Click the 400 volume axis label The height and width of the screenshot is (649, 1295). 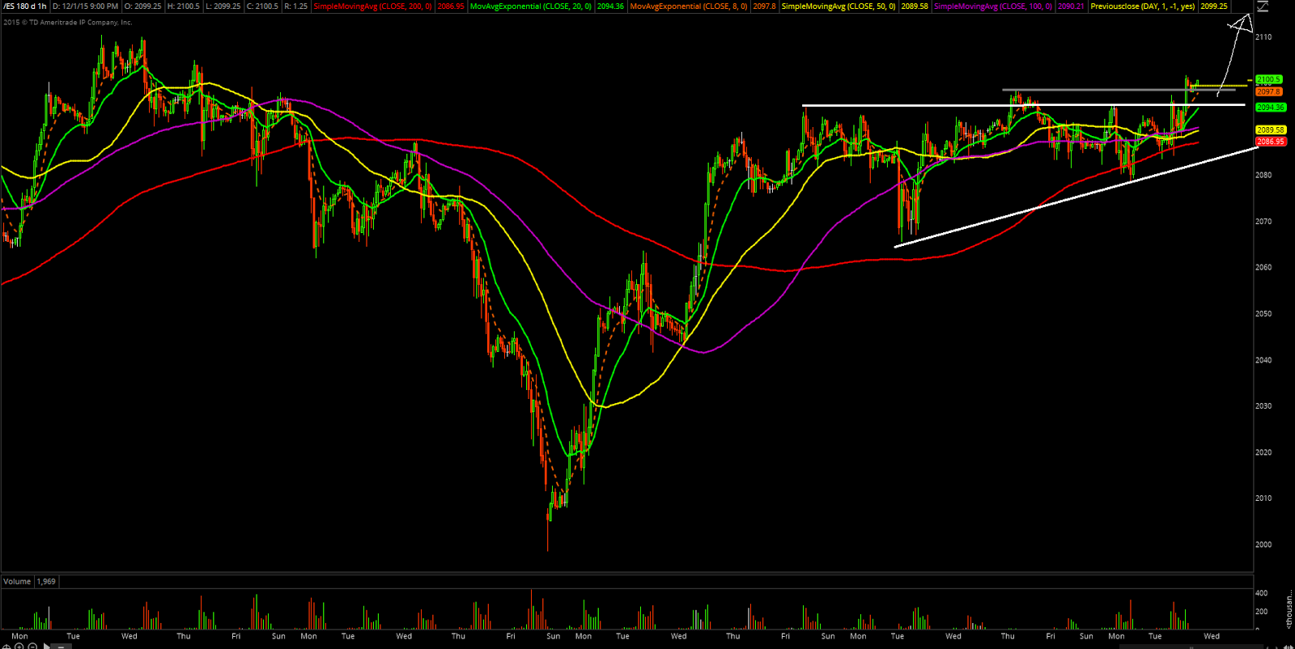pyautogui.click(x=1261, y=593)
